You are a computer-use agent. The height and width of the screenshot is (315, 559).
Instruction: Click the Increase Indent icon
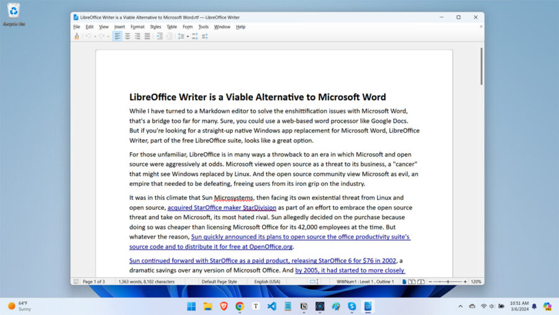pyautogui.click(x=160, y=36)
